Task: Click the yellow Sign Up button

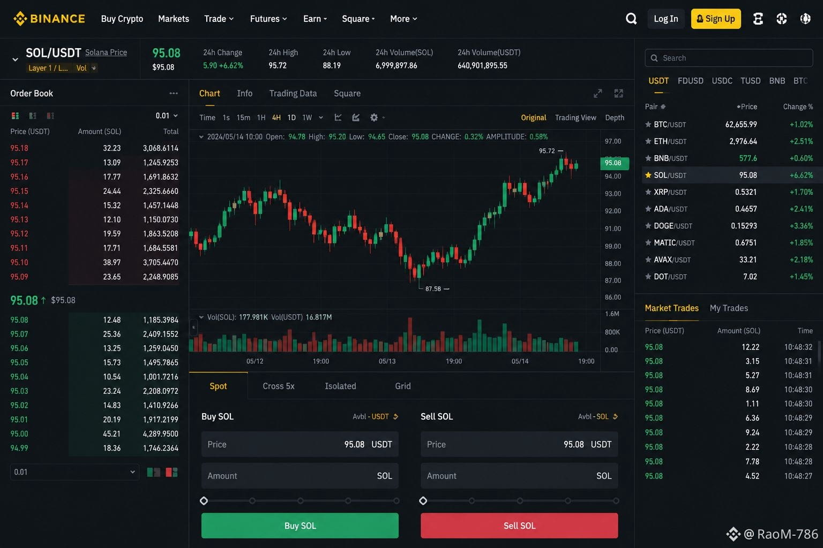Action: tap(716, 19)
